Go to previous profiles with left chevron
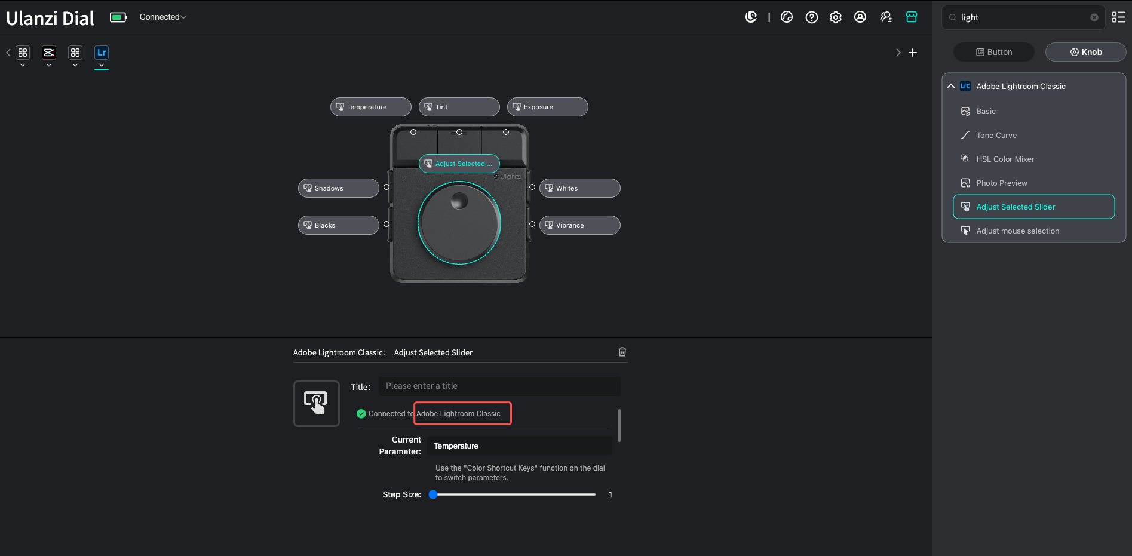1132x556 pixels. click(8, 53)
